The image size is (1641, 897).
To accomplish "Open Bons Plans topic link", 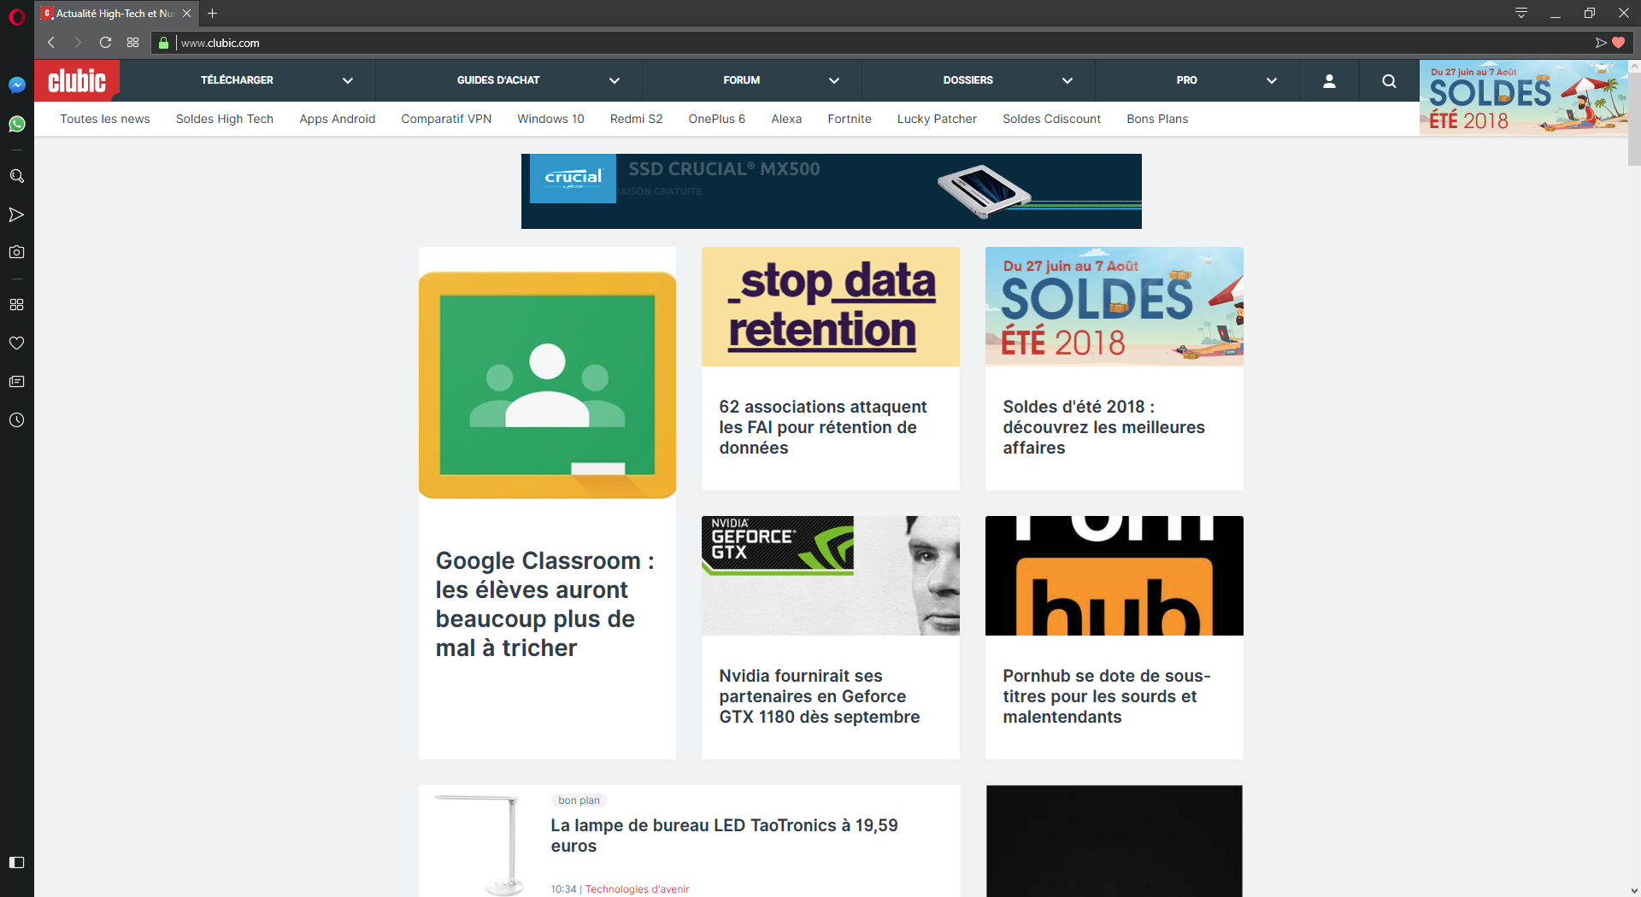I will coord(1157,119).
